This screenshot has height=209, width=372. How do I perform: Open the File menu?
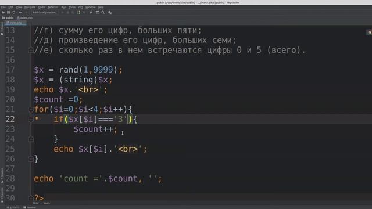click(3, 8)
